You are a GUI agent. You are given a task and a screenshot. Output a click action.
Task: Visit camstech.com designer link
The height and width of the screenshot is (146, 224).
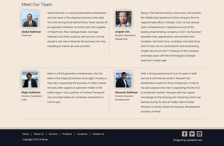(x=194, y=140)
